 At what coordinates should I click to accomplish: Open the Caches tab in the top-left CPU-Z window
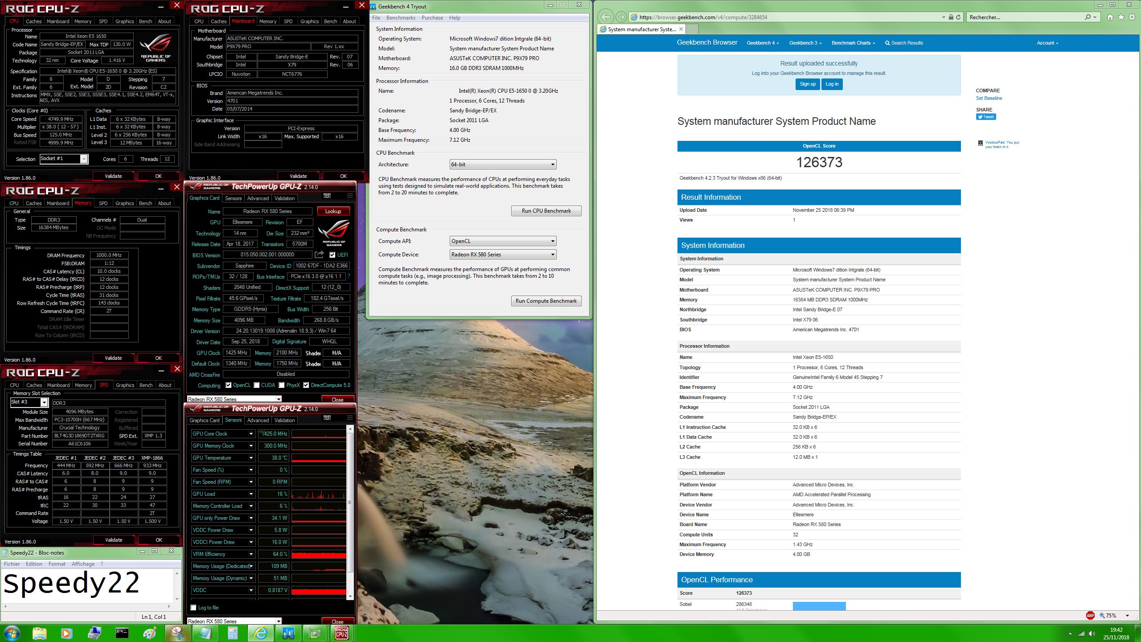click(x=33, y=21)
